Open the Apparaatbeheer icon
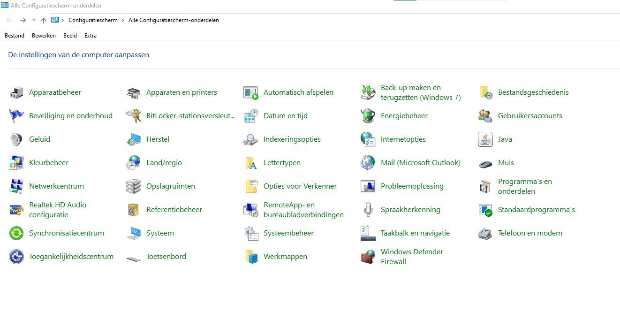This screenshot has height=327, width=620. 16,92
